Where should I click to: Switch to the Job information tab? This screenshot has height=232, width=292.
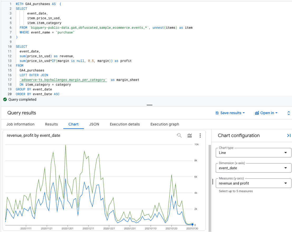(21, 124)
